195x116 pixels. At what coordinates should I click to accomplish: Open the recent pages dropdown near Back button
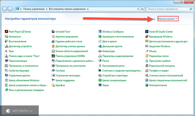[14, 9]
